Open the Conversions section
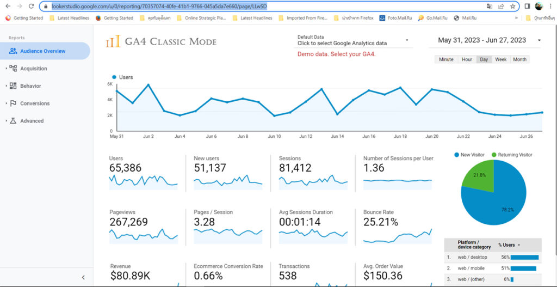 coord(35,103)
